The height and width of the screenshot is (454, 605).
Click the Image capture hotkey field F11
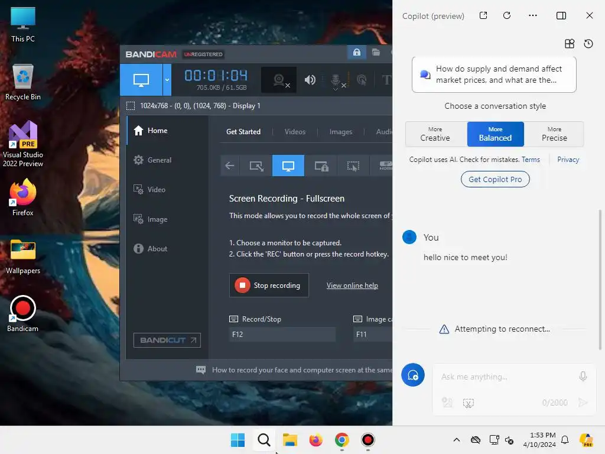pyautogui.click(x=373, y=335)
